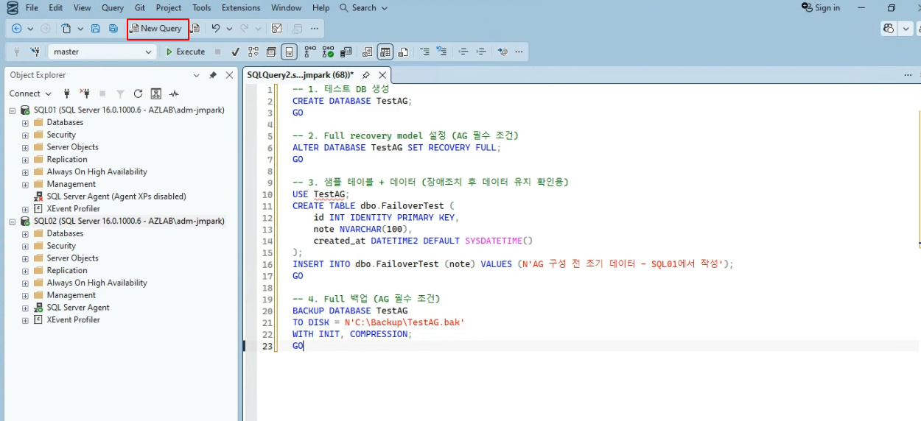Screen dimensions: 921x421
Task: Toggle Results to Grid output mode
Action: pos(385,52)
